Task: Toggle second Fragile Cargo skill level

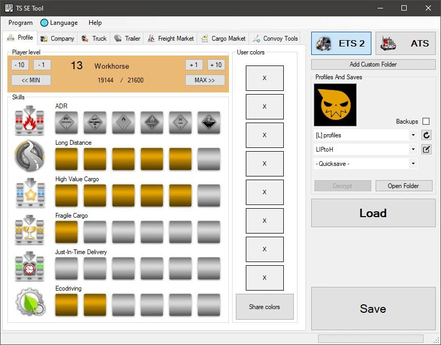Action: 95,232
